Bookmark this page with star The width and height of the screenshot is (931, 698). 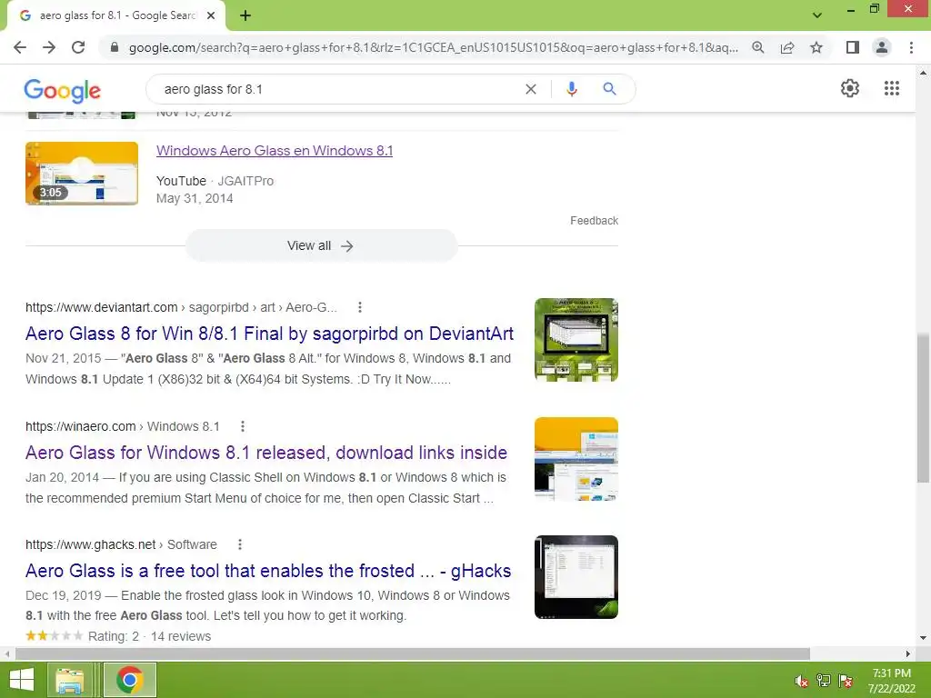point(816,47)
